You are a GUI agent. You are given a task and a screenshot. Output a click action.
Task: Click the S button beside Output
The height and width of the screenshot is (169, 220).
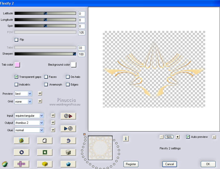53,123
